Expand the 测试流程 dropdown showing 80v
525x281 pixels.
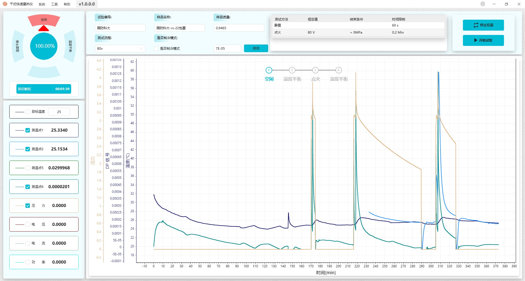click(x=120, y=49)
